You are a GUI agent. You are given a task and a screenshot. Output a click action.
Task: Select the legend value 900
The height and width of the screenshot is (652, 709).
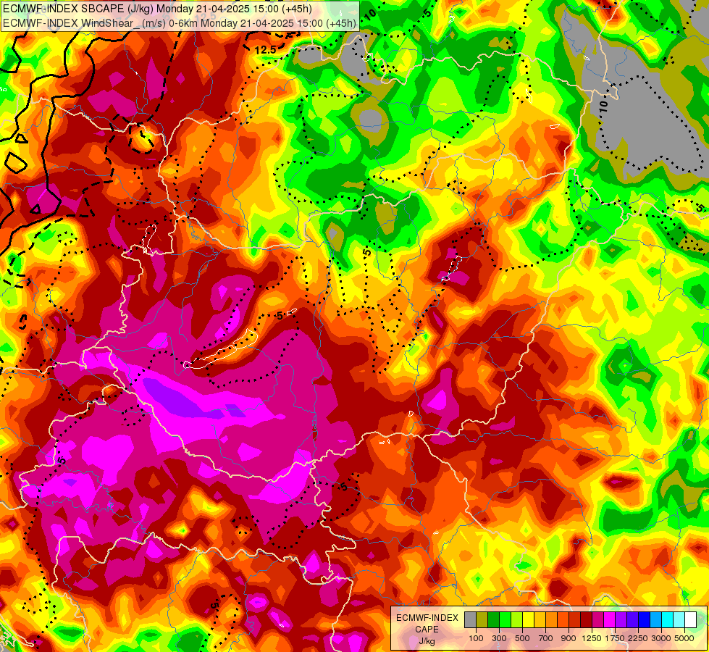click(x=569, y=638)
